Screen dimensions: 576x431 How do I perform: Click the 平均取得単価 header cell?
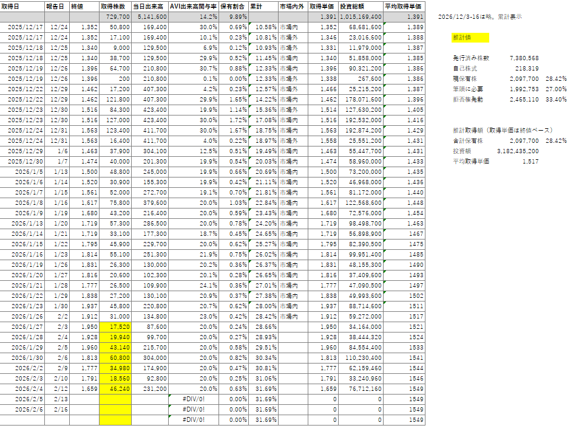[x=404, y=7]
